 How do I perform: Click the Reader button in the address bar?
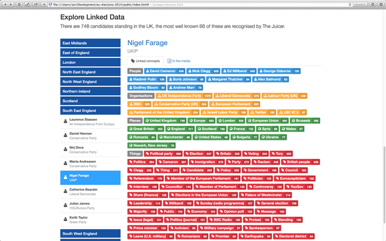[x=360, y=4]
